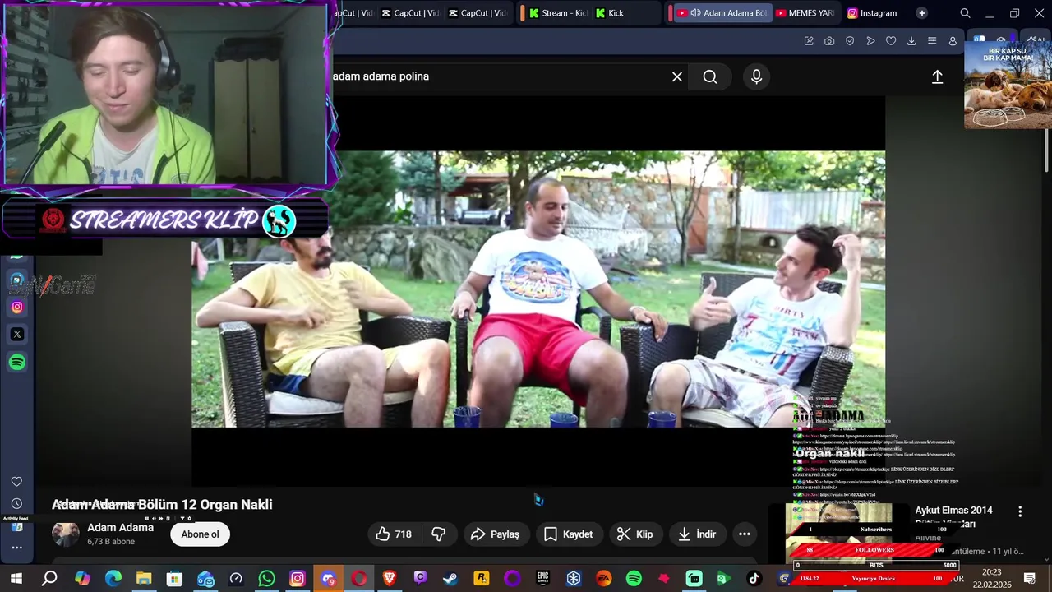
Task: Click the snapshot camera icon in address bar
Action: click(x=829, y=41)
